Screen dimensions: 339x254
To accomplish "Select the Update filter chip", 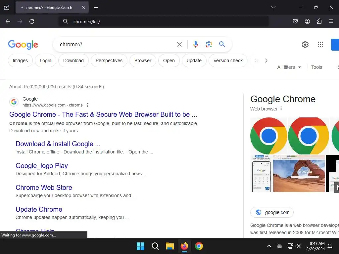I will pos(194,61).
